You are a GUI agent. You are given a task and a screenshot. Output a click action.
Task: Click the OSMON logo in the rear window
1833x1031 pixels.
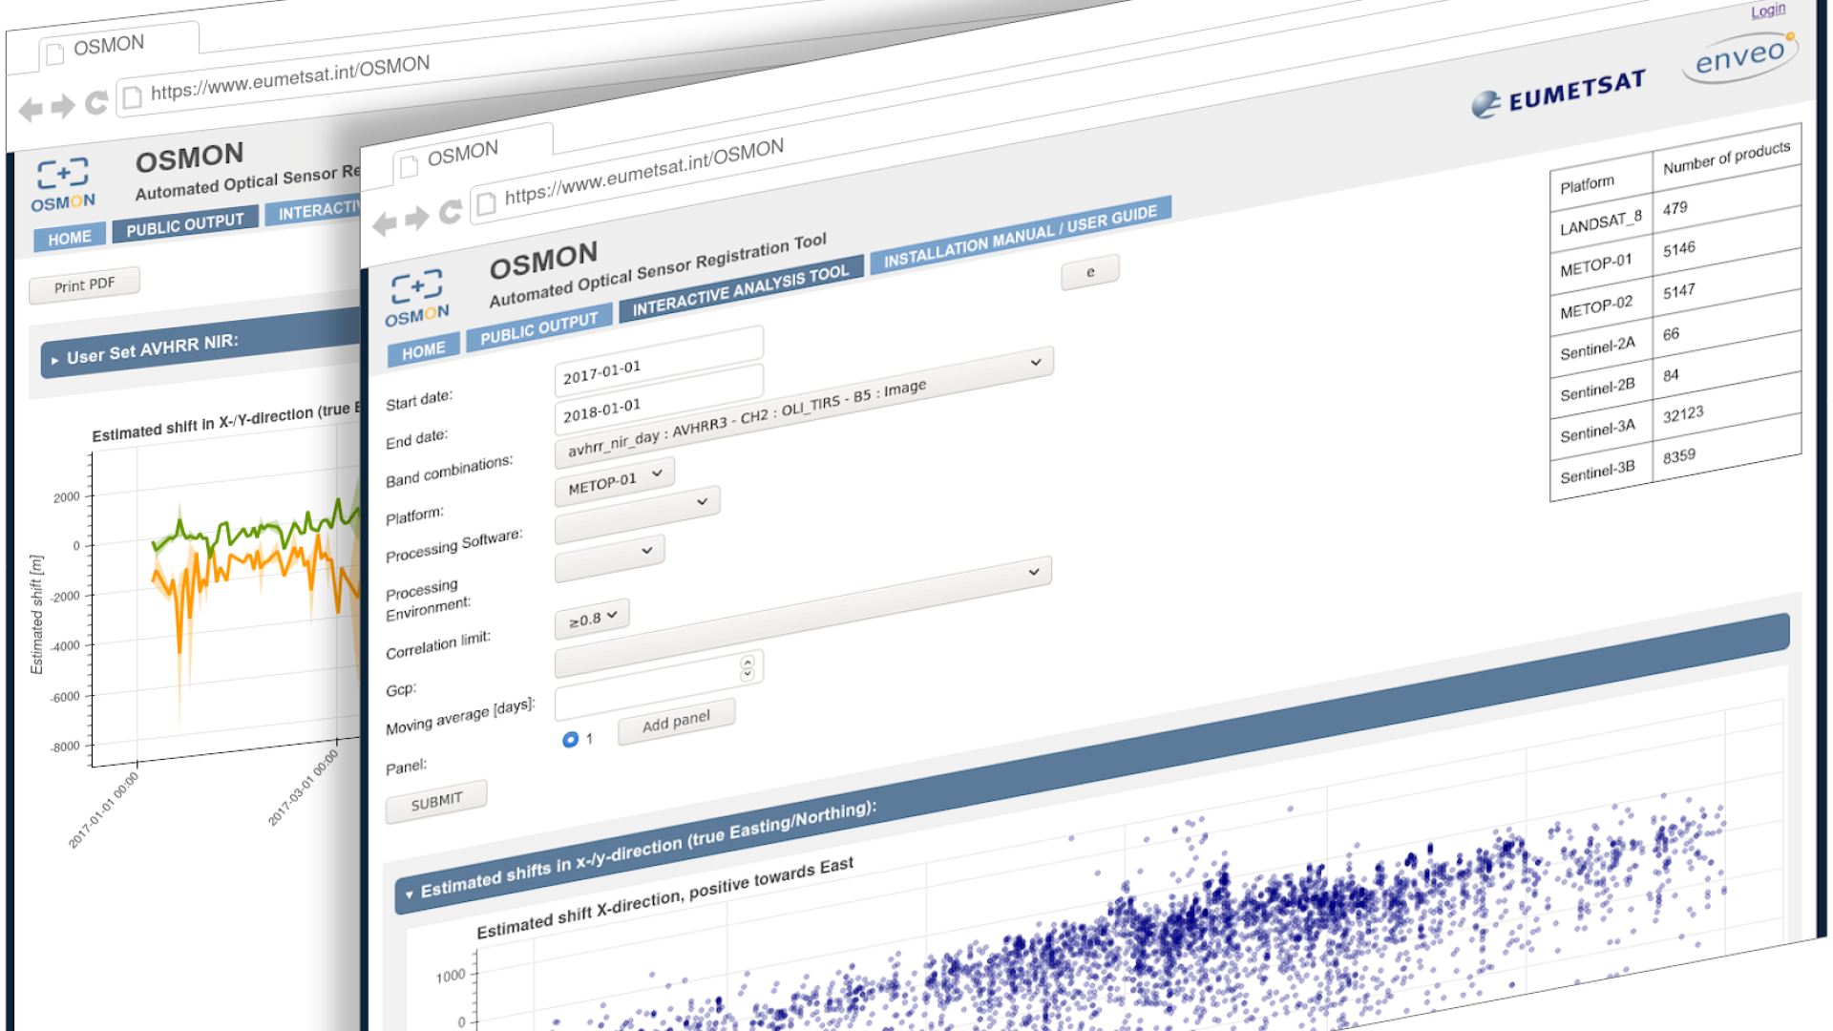click(x=63, y=185)
